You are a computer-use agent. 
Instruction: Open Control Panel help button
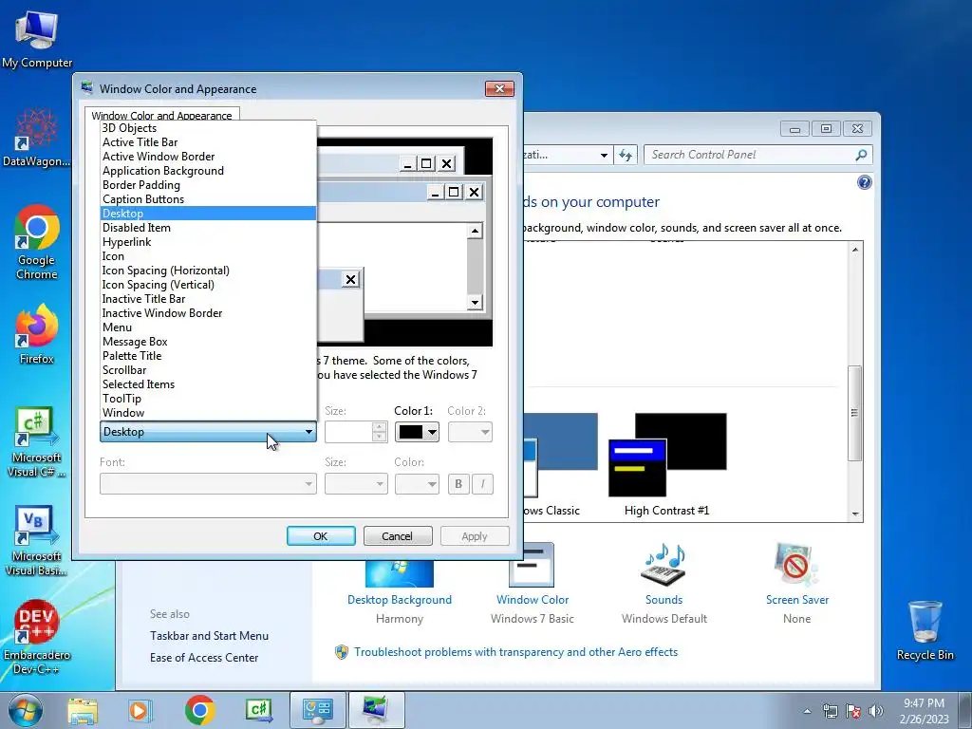coord(864,182)
